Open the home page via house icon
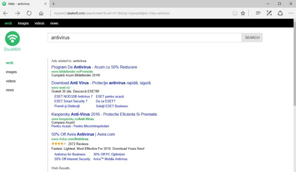 [x=41, y=13]
